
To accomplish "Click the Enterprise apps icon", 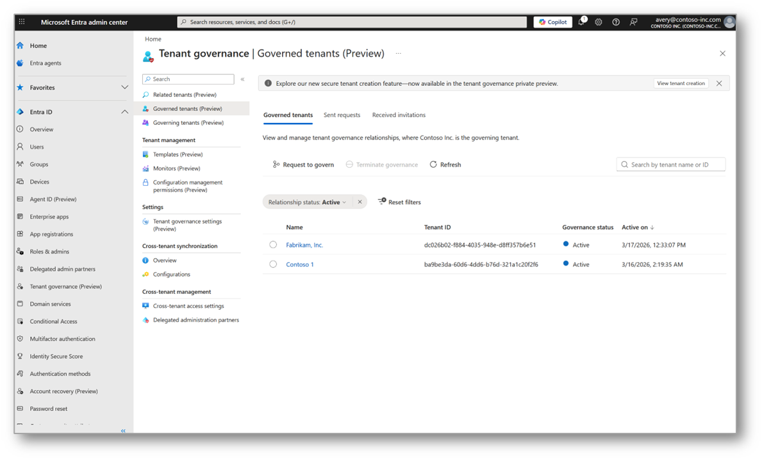I will (x=20, y=216).
